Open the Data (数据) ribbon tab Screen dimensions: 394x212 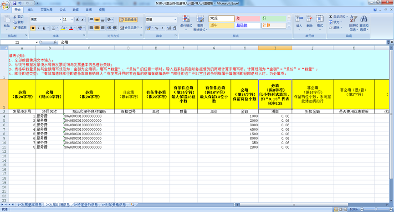click(75, 10)
